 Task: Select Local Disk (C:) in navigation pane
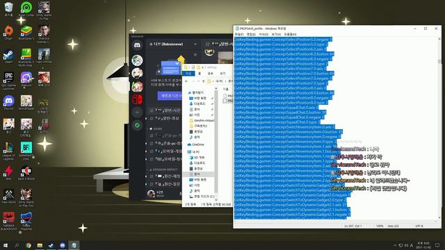pos(201,196)
